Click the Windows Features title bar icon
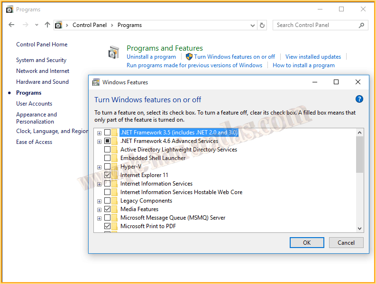Image resolution: width=376 pixels, height=284 pixels. pyautogui.click(x=96, y=82)
